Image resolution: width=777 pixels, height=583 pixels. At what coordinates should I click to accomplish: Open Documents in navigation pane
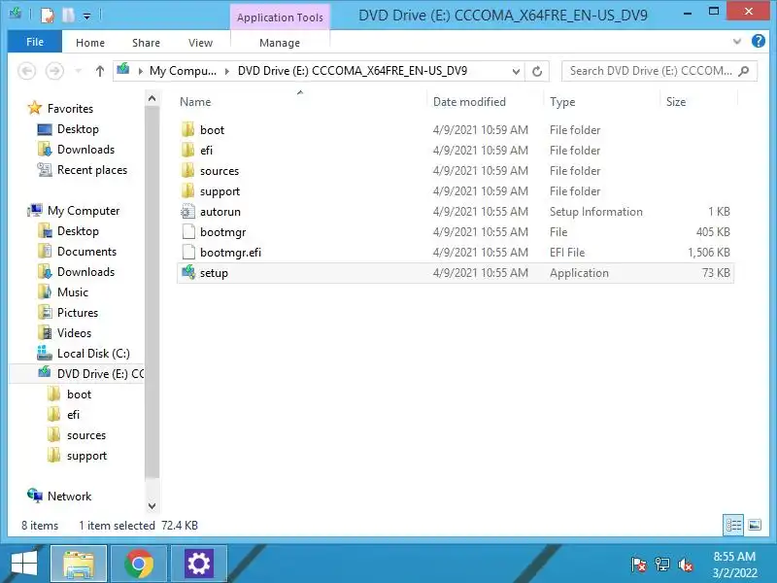point(86,252)
